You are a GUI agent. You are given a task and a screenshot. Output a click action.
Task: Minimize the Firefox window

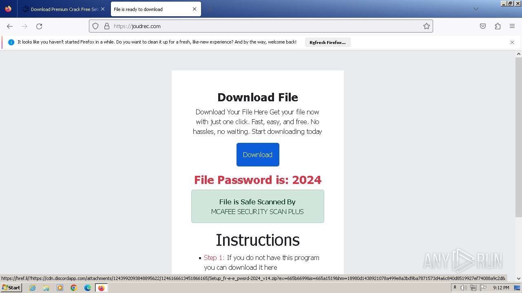coord(504,3)
